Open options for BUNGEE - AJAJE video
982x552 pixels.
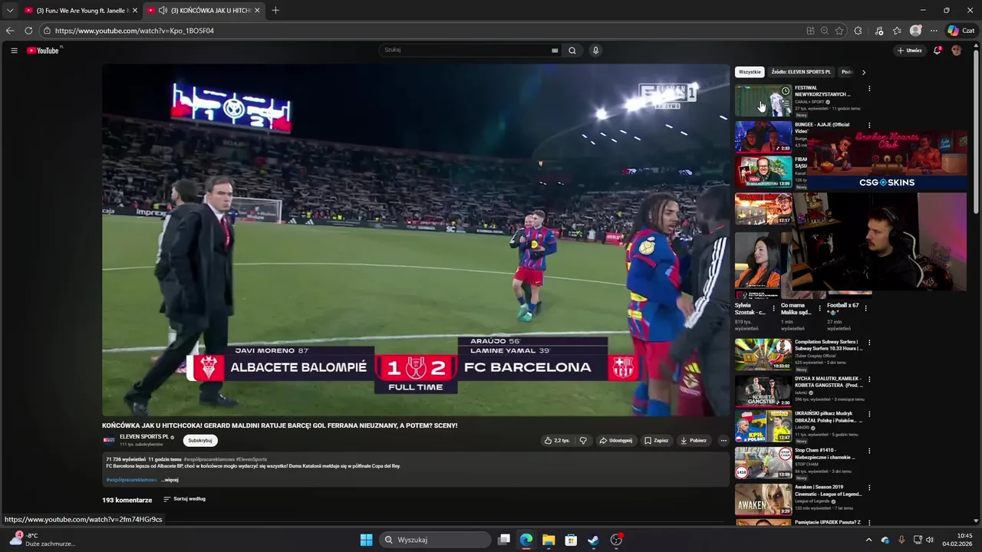pyautogui.click(x=869, y=125)
